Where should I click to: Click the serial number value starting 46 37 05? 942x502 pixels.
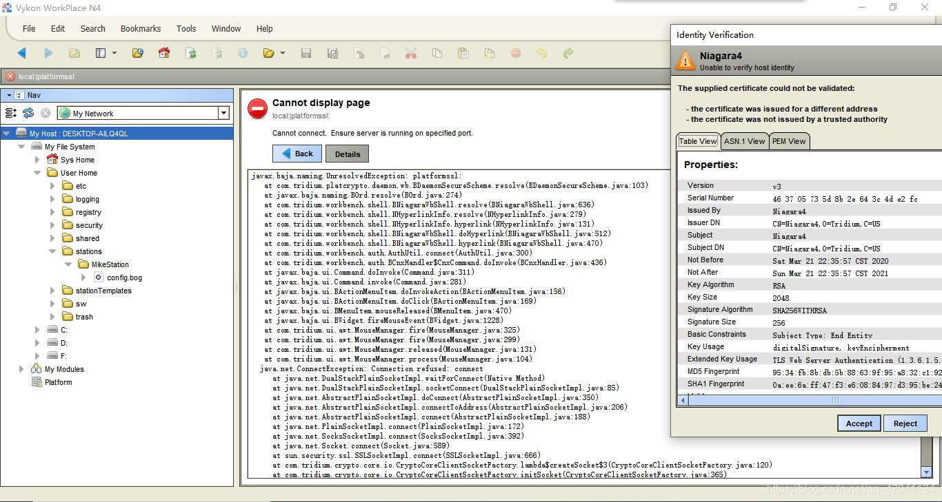(x=845, y=199)
